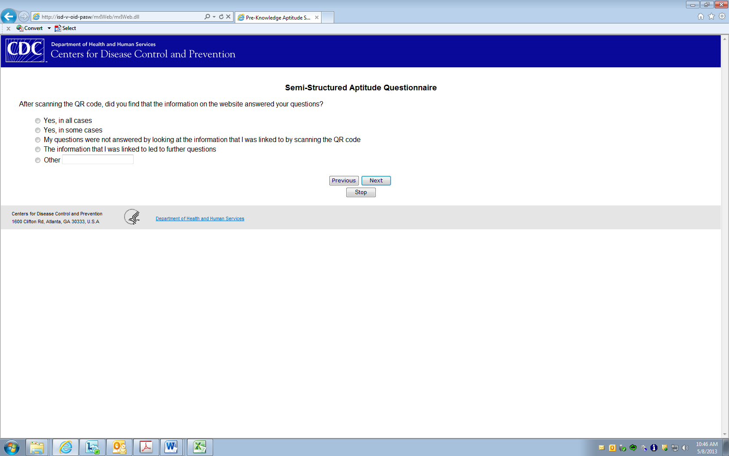The width and height of the screenshot is (729, 456).
Task: Click the scrollbar down arrow
Action: click(x=725, y=434)
